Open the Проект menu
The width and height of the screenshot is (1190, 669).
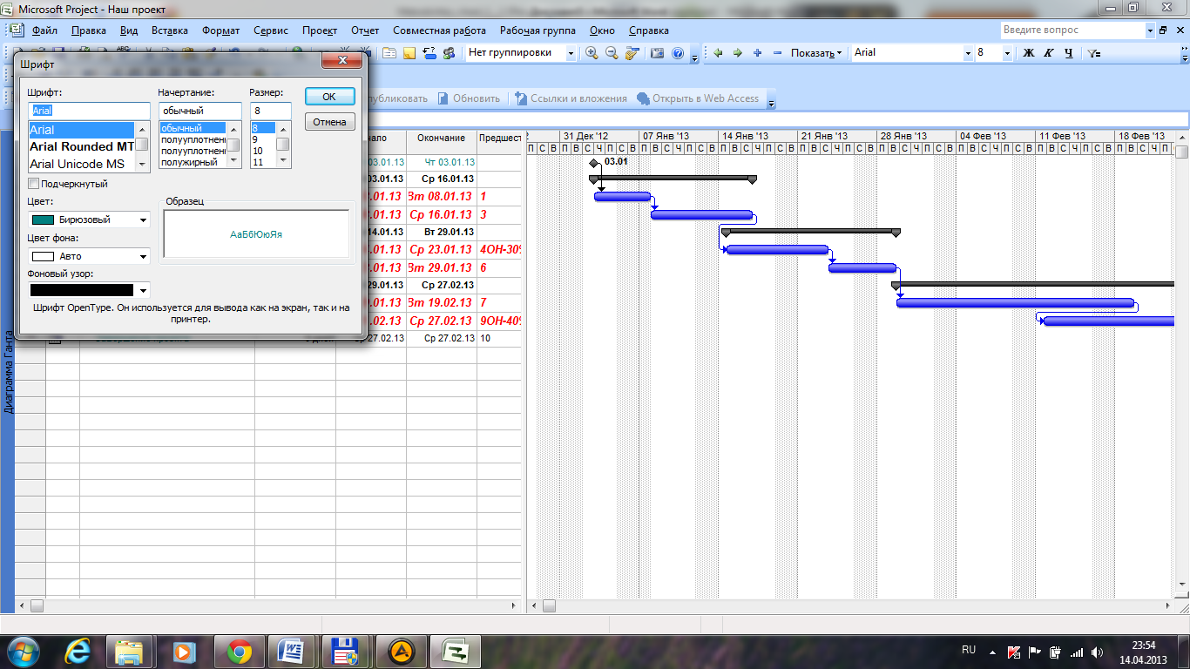pyautogui.click(x=320, y=30)
